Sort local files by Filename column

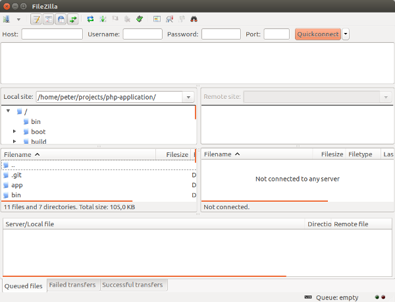tap(78, 154)
